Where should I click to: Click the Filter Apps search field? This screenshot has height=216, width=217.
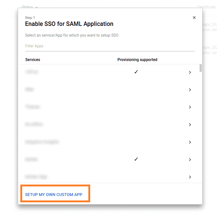pos(110,46)
